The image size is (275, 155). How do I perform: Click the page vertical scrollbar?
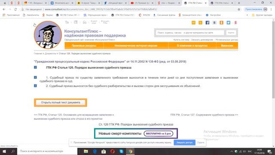click(273, 60)
